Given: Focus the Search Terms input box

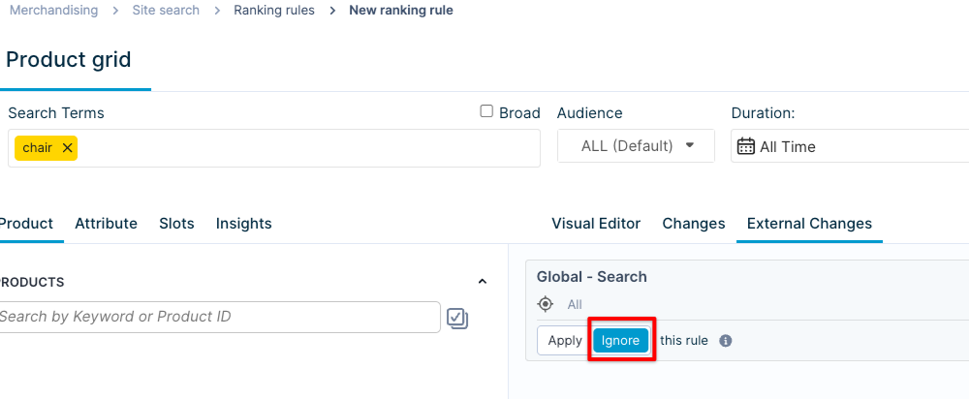Looking at the screenshot, I should coord(274,148).
